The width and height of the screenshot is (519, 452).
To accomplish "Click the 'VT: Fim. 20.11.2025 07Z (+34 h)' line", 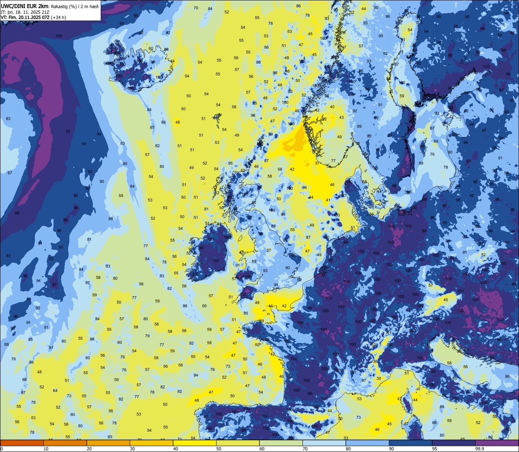I will [x=34, y=17].
